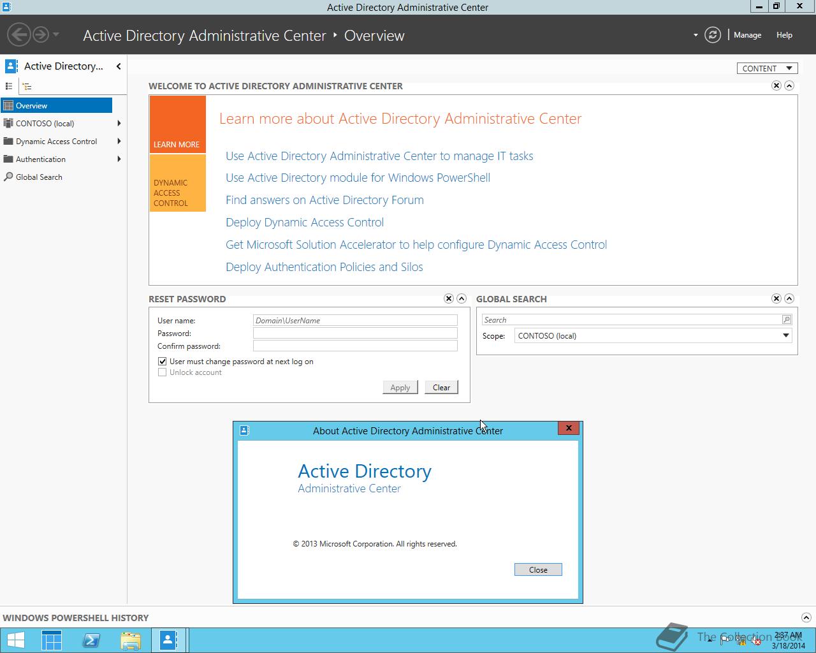The width and height of the screenshot is (816, 653).
Task: Open Active Directory module for PowerShell link
Action: pyautogui.click(x=358, y=178)
